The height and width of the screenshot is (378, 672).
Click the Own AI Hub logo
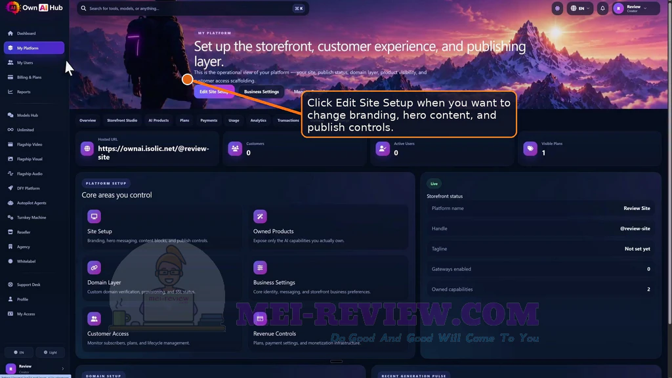click(34, 7)
